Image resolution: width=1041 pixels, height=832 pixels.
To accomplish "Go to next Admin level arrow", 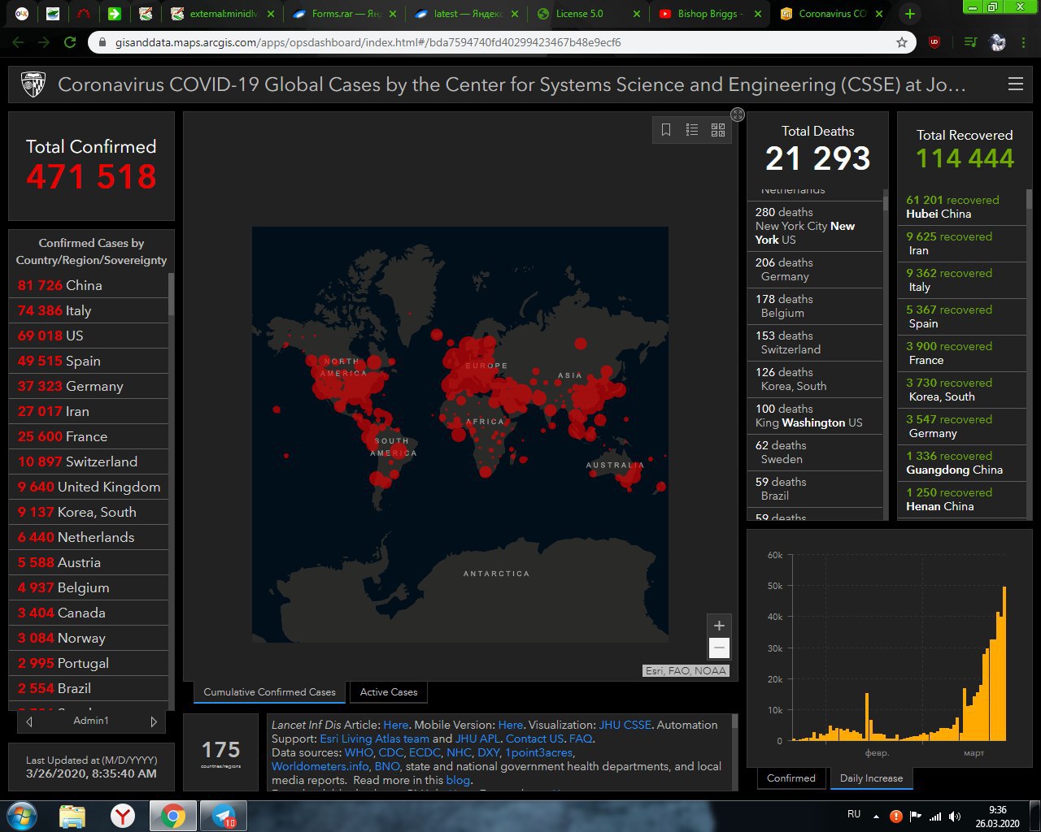I will [x=154, y=721].
